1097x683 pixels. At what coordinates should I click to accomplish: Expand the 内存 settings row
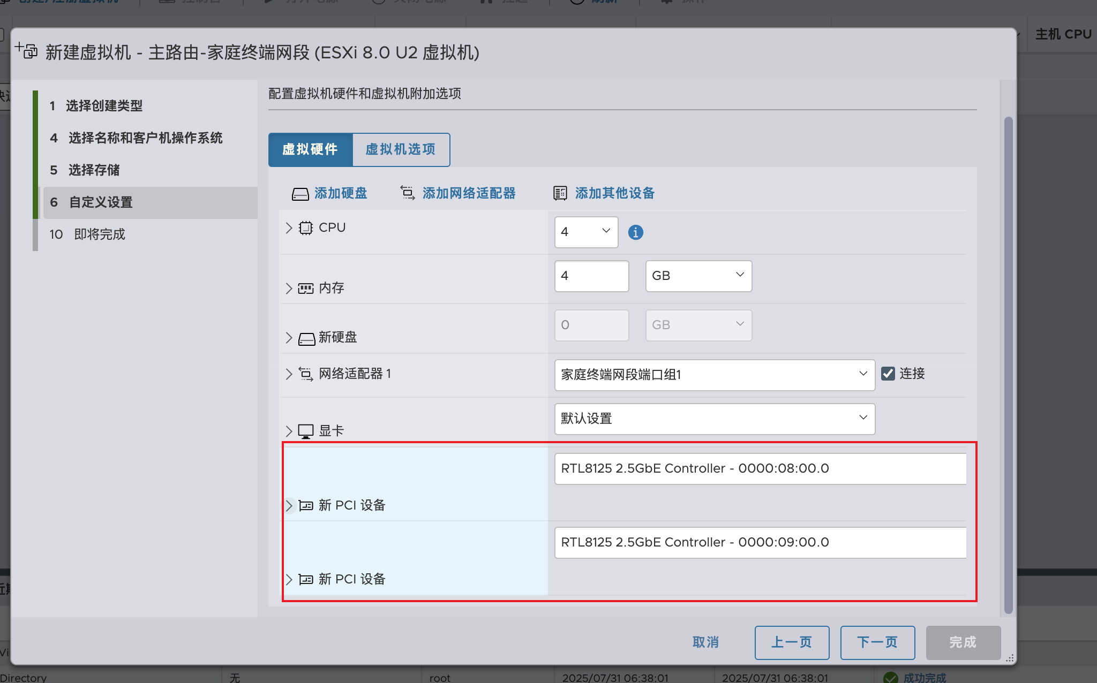tap(289, 289)
